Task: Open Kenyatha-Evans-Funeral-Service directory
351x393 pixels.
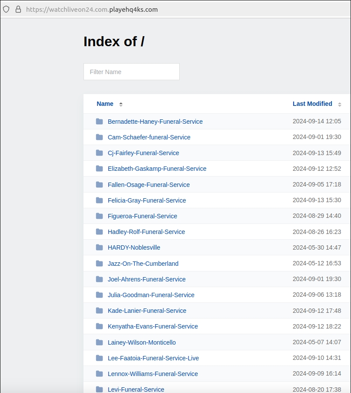Action: (153, 326)
